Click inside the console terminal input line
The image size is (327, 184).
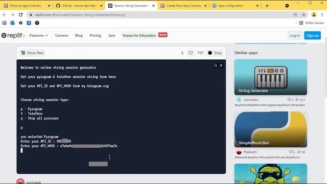[x=21, y=150]
